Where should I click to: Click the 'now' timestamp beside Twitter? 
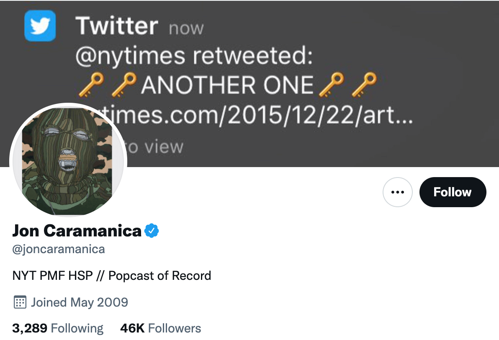(x=186, y=28)
